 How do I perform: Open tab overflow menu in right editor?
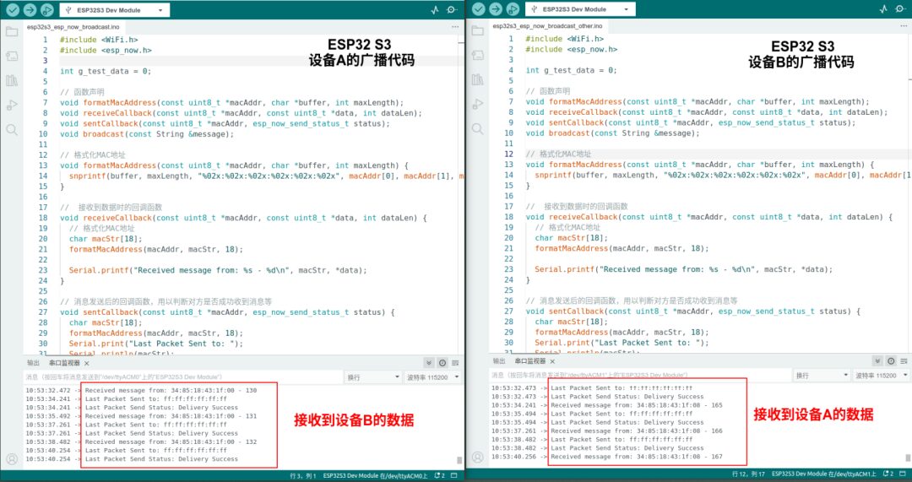tap(904, 26)
